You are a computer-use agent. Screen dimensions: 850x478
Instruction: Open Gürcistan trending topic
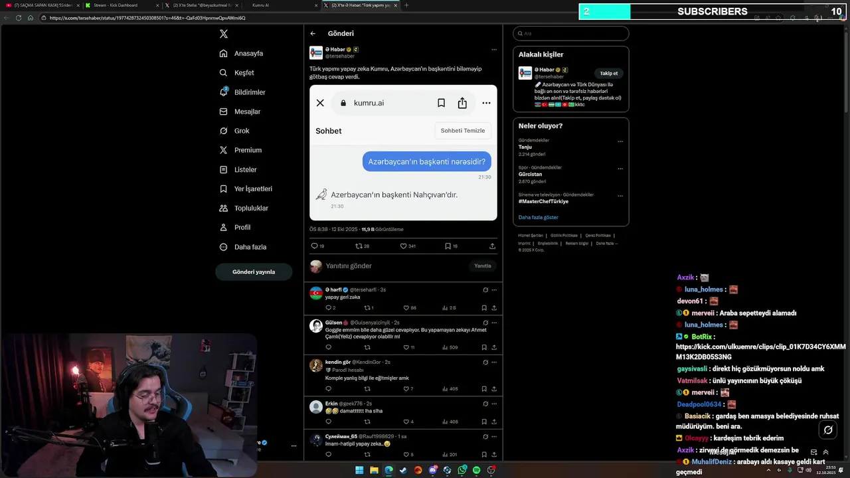coord(530,174)
